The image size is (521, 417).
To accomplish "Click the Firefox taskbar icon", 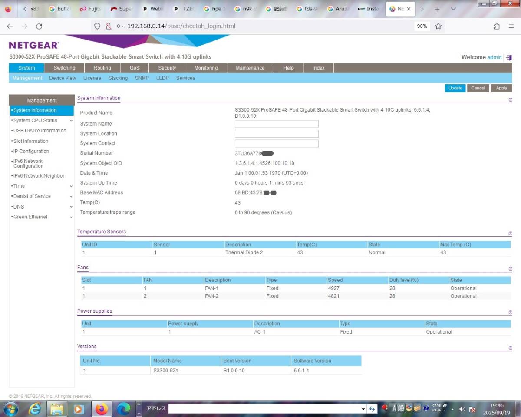I will coord(102,409).
